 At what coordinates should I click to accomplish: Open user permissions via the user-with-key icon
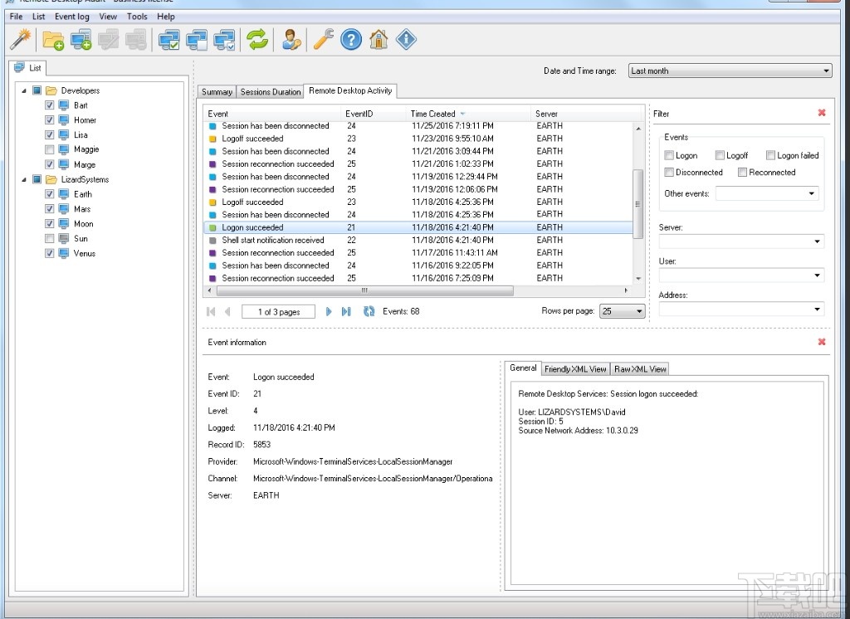coord(291,39)
